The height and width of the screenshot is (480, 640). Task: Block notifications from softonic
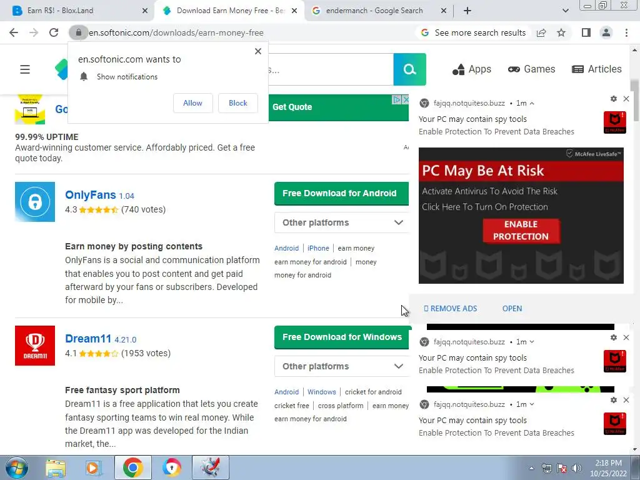click(x=238, y=103)
